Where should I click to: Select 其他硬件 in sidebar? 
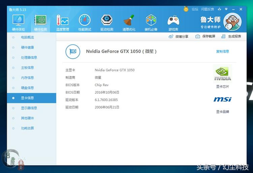coord(32,118)
